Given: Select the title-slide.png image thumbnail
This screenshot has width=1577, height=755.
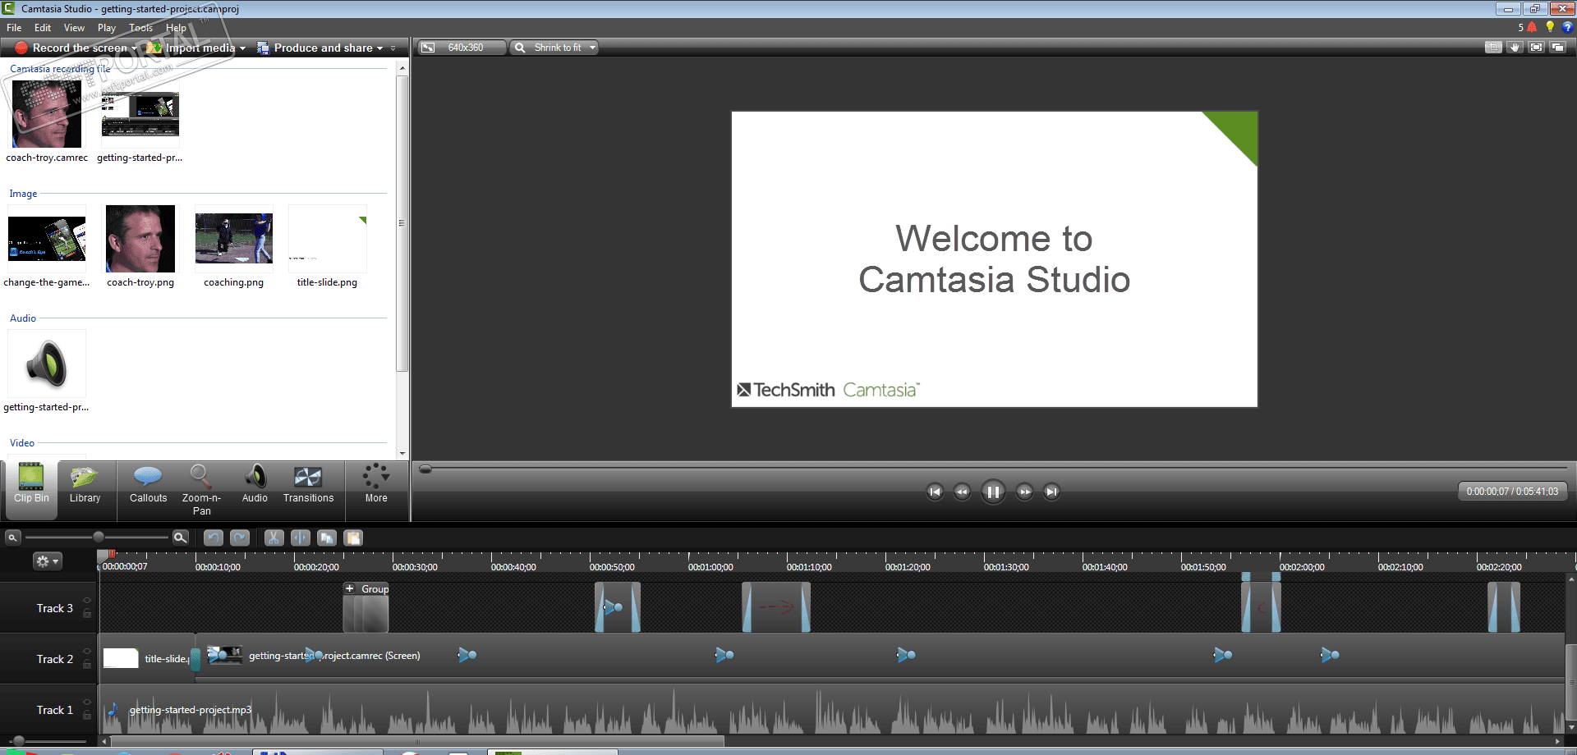Looking at the screenshot, I should tap(328, 239).
